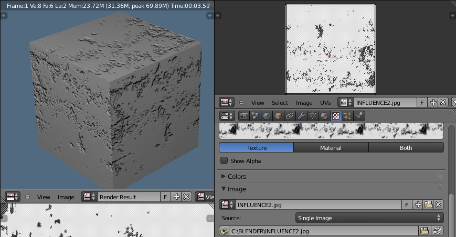Select Both preview mode
The width and height of the screenshot is (456, 237).
pyautogui.click(x=406, y=147)
